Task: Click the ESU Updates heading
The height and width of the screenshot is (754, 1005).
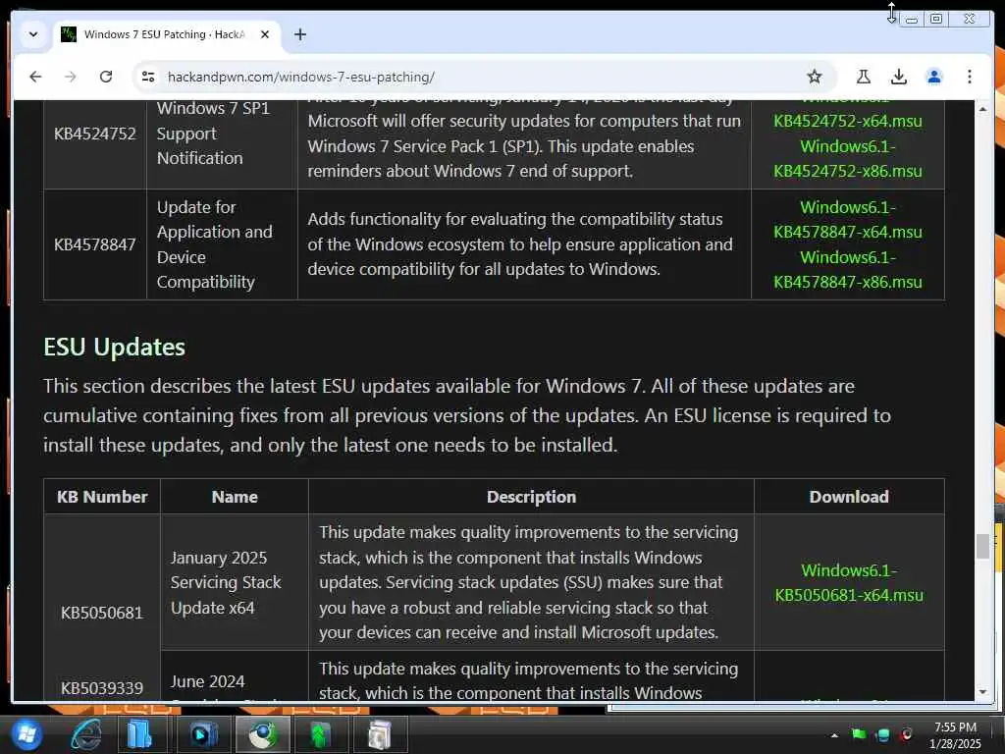Action: (x=114, y=347)
